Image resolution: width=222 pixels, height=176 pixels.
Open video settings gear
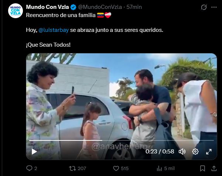[195, 151]
